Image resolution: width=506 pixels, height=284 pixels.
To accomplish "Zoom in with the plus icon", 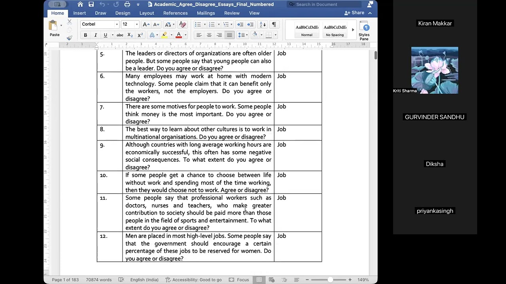I will point(350,280).
